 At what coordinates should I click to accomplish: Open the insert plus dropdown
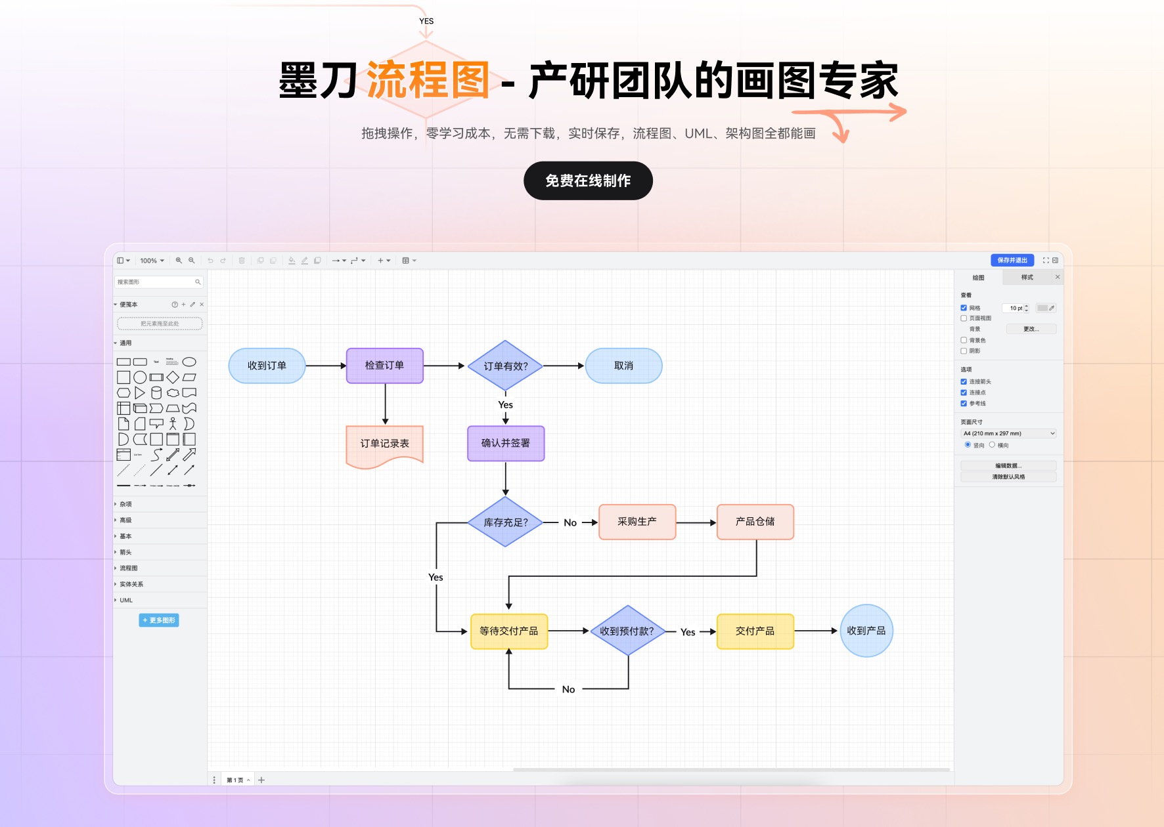(x=384, y=261)
